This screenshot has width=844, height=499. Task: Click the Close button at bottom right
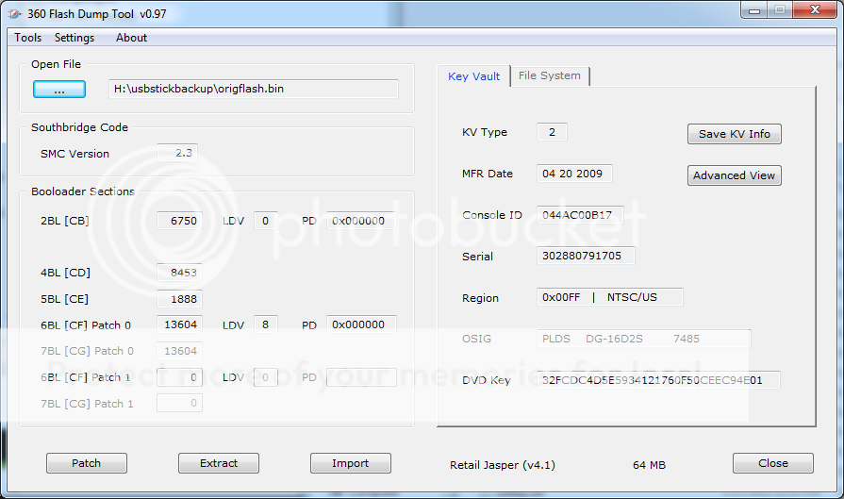pyautogui.click(x=772, y=463)
